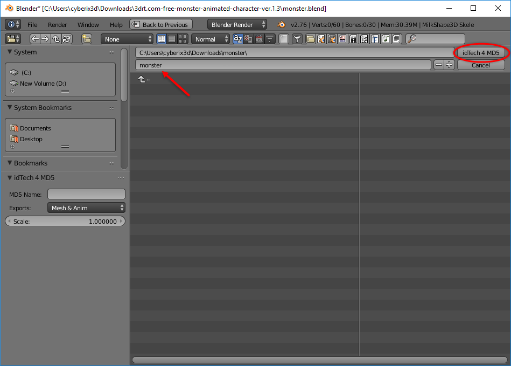Sort files by size
Image resolution: width=511 pixels, height=366 pixels.
click(270, 39)
